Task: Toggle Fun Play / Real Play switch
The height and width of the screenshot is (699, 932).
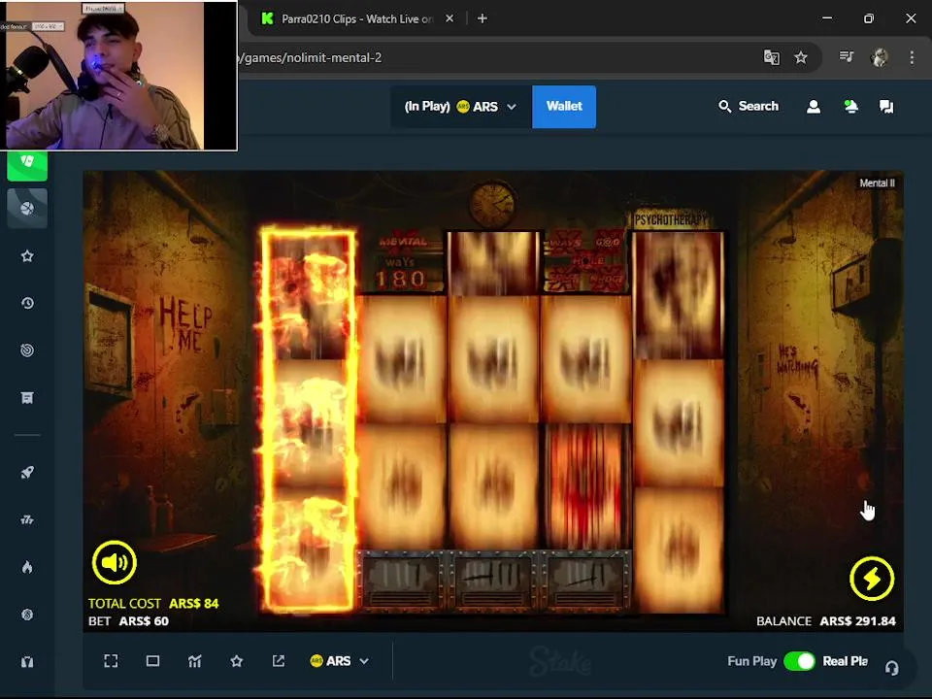Action: [x=799, y=661]
